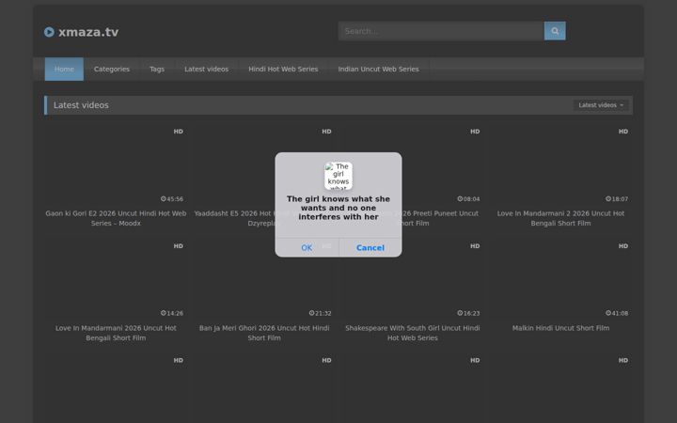Open the Categories menu item
The height and width of the screenshot is (423, 677).
click(112, 69)
